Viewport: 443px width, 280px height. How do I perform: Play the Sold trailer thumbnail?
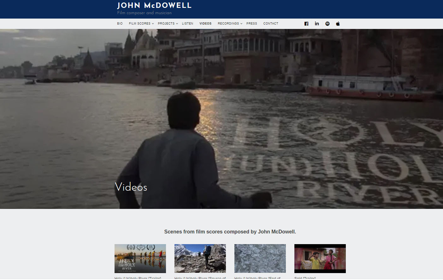[x=320, y=259]
